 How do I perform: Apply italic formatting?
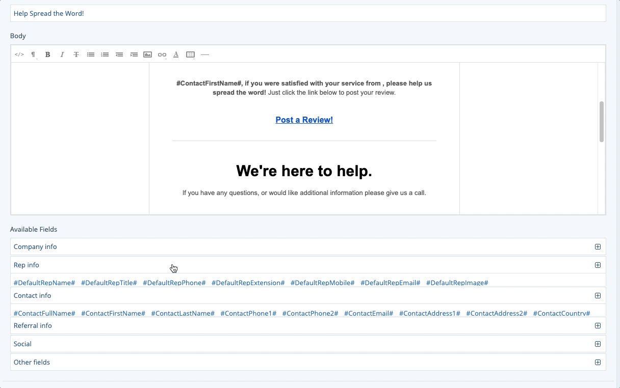click(x=62, y=54)
